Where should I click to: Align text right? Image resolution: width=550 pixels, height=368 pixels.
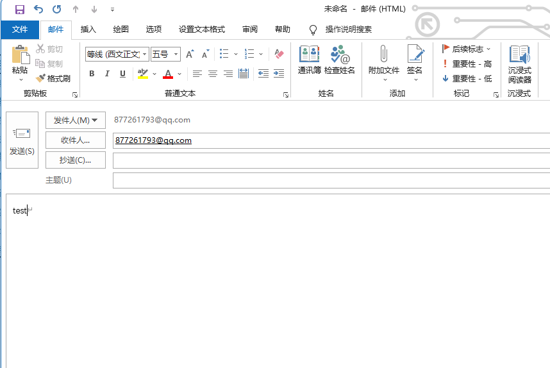pos(228,74)
